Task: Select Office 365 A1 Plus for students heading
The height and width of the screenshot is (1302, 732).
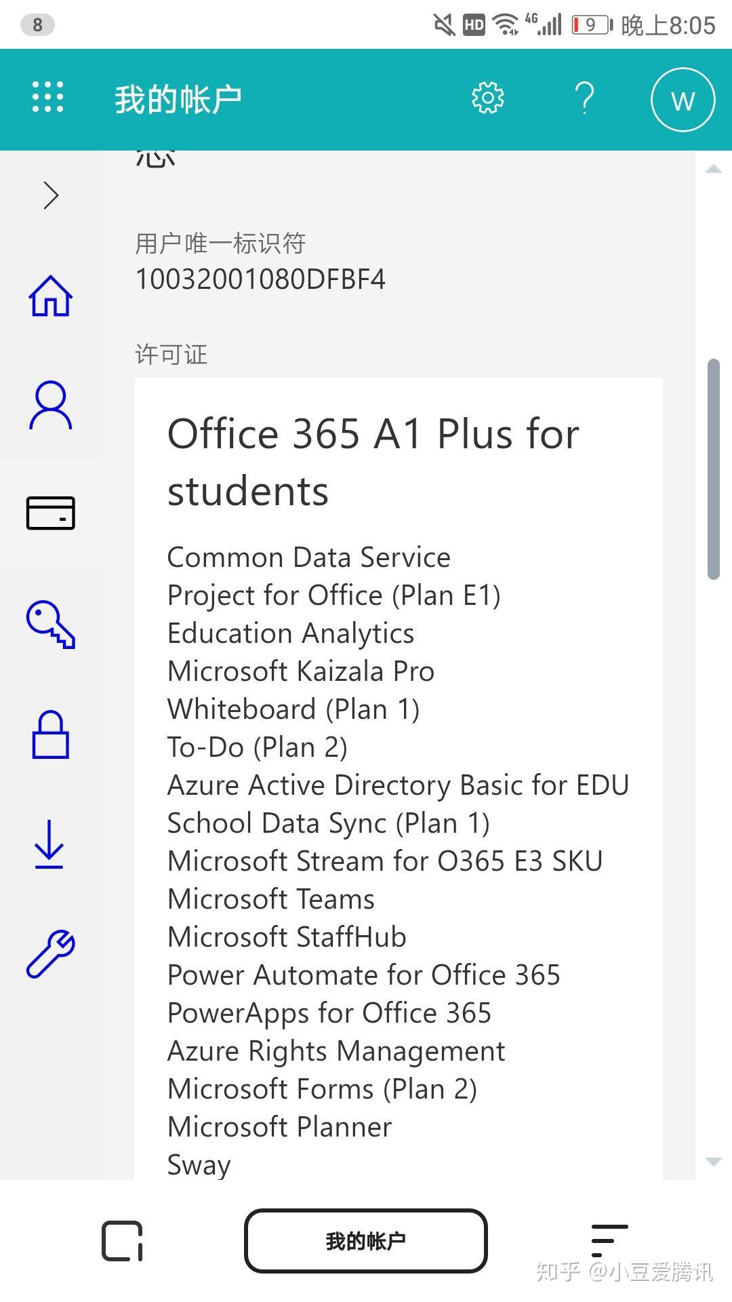Action: [373, 462]
